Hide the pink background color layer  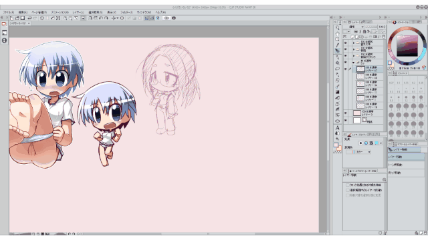coord(346,113)
